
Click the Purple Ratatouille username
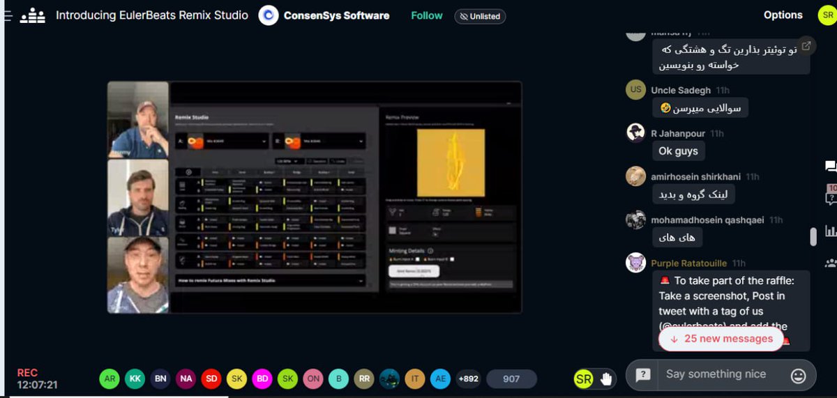tap(688, 263)
